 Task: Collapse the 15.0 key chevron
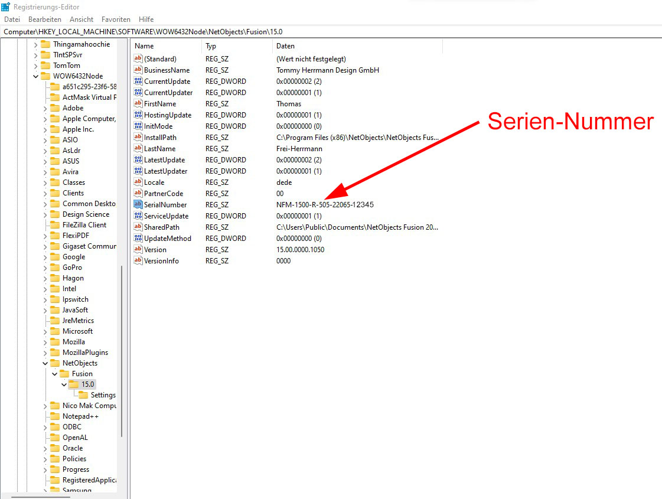64,384
